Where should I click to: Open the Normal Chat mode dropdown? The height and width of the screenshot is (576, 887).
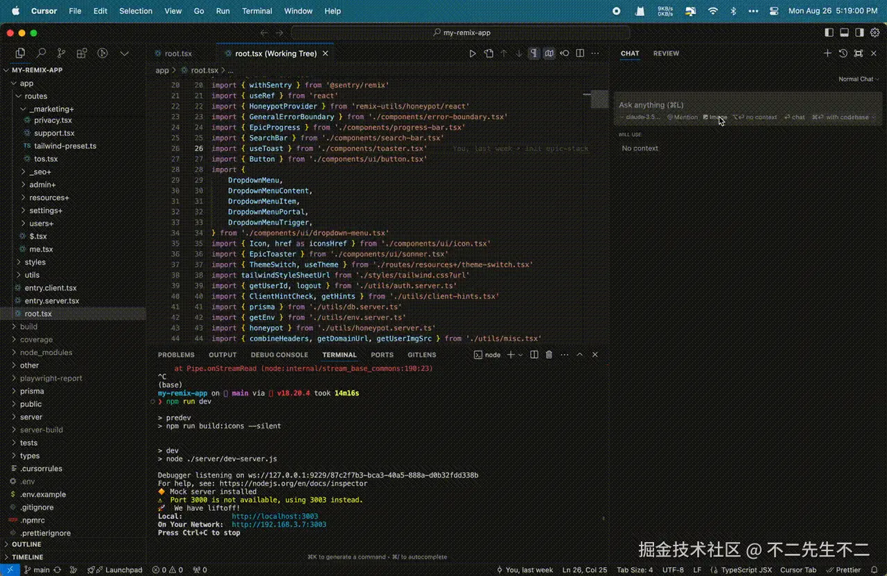click(859, 79)
